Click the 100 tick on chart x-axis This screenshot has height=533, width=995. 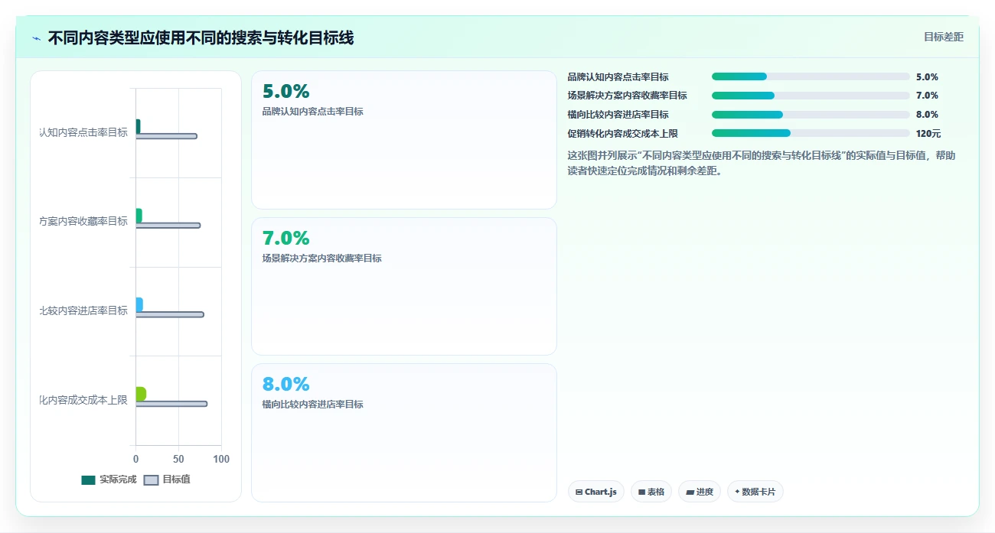coord(221,459)
